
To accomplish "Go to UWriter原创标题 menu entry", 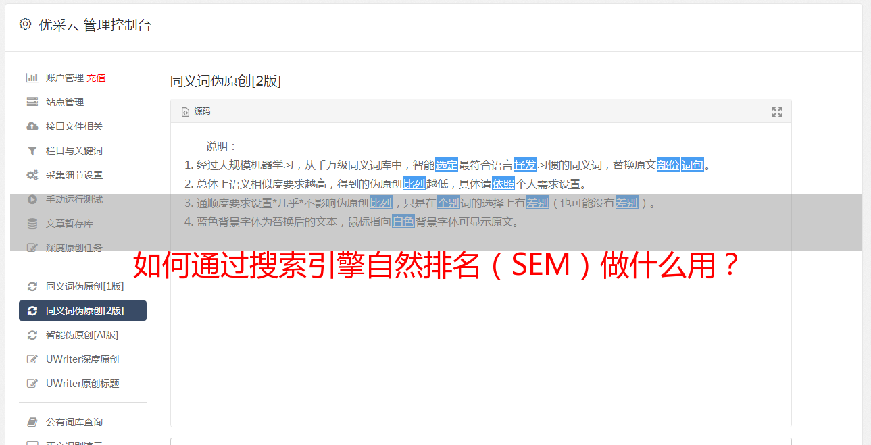I will (x=82, y=384).
